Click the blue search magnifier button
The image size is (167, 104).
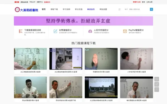(151, 9)
